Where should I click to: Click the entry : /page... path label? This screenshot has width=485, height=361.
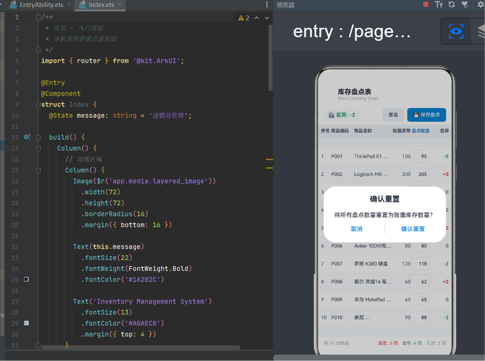tap(351, 32)
